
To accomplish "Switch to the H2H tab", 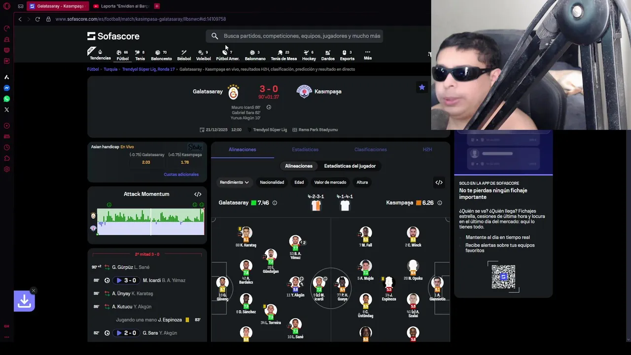I will 427,149.
